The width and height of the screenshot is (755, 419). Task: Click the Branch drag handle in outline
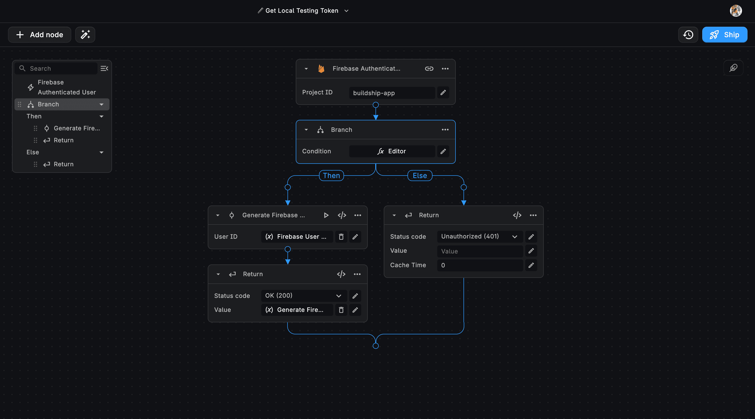19,104
